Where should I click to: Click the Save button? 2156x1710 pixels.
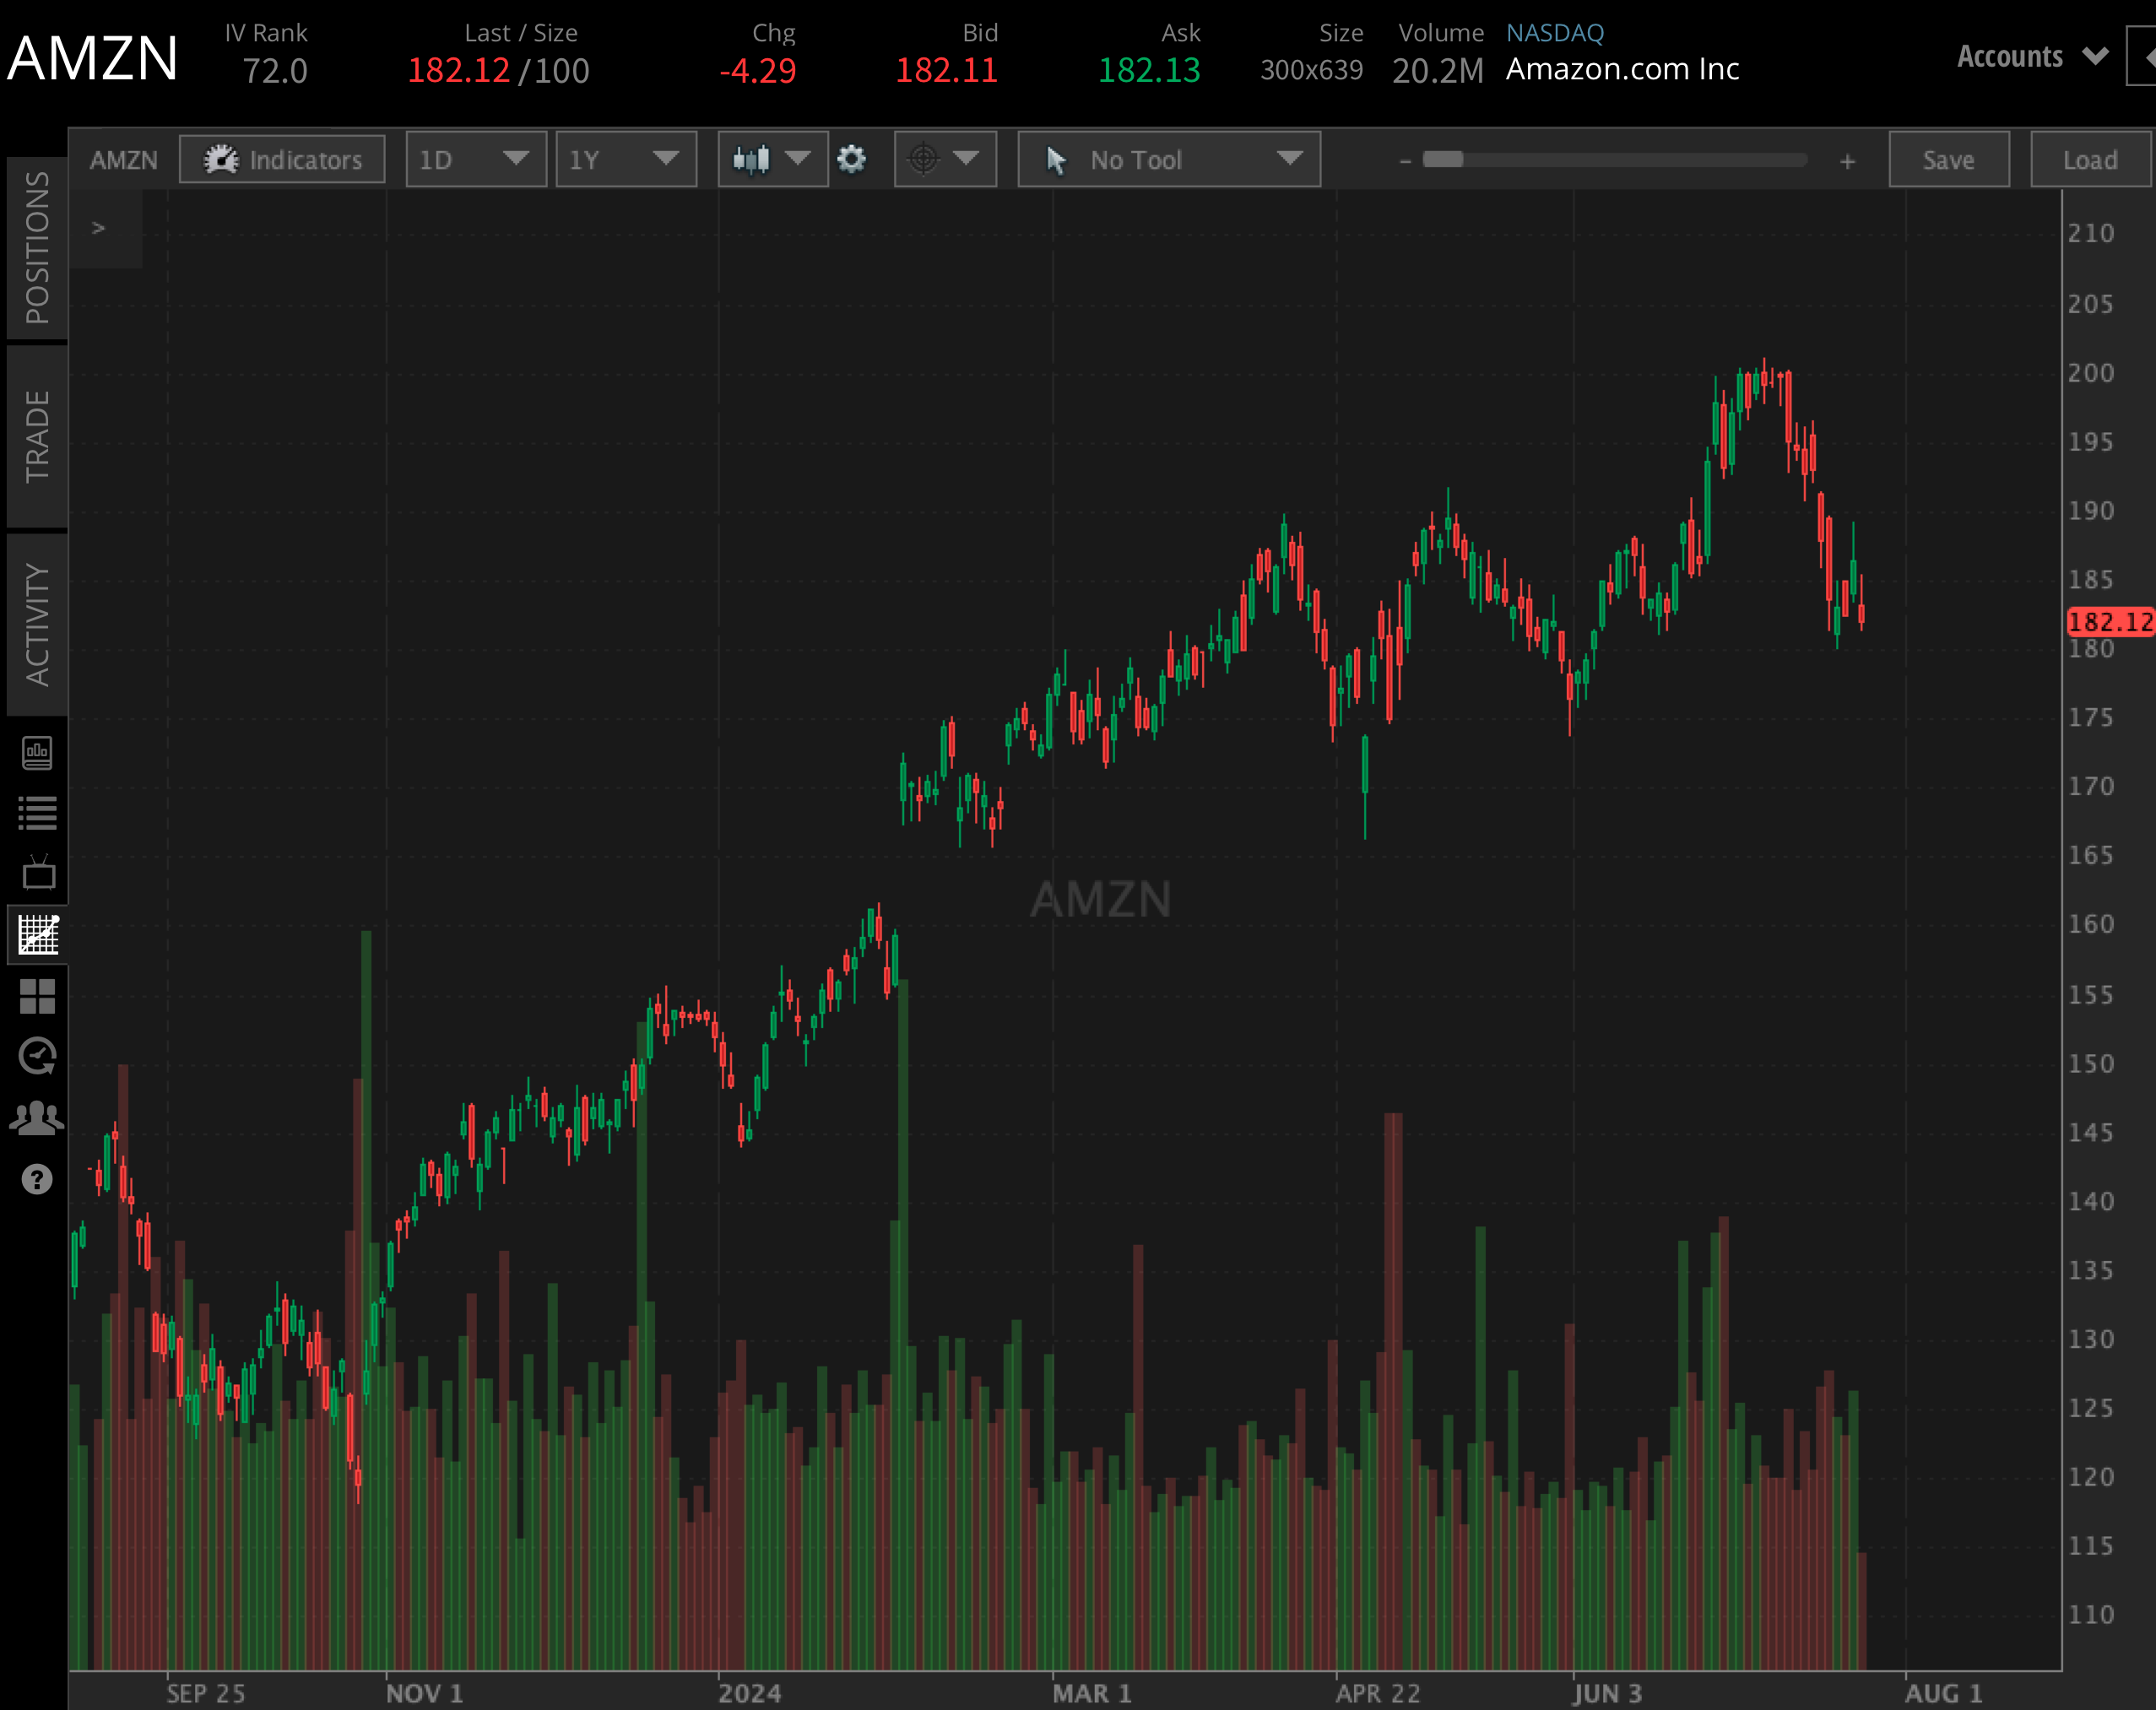[x=1948, y=159]
